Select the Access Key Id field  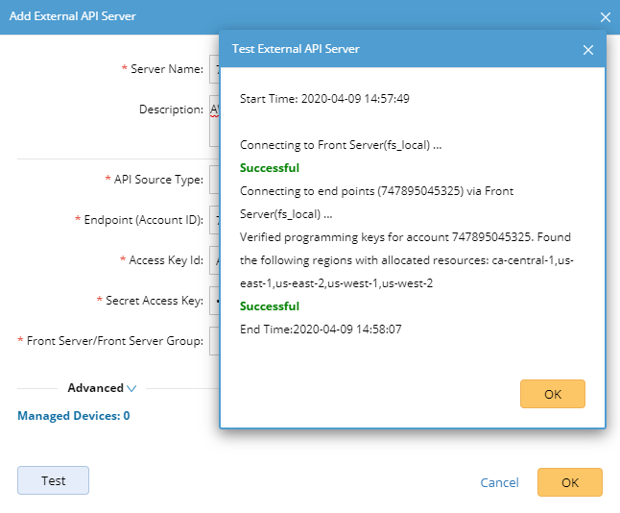pos(214,260)
